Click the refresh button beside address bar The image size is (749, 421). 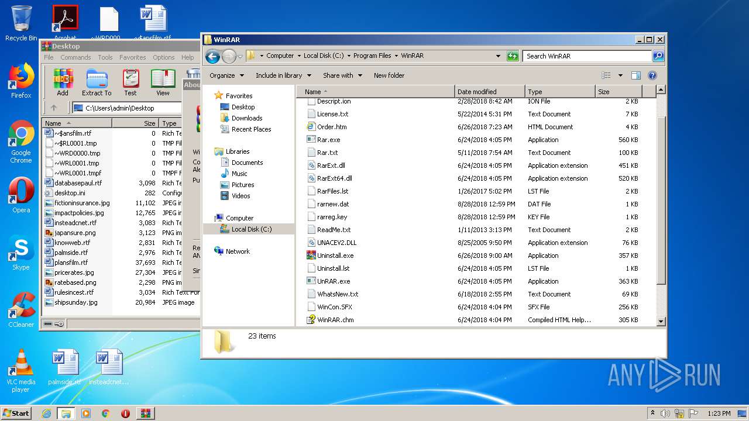tap(513, 56)
